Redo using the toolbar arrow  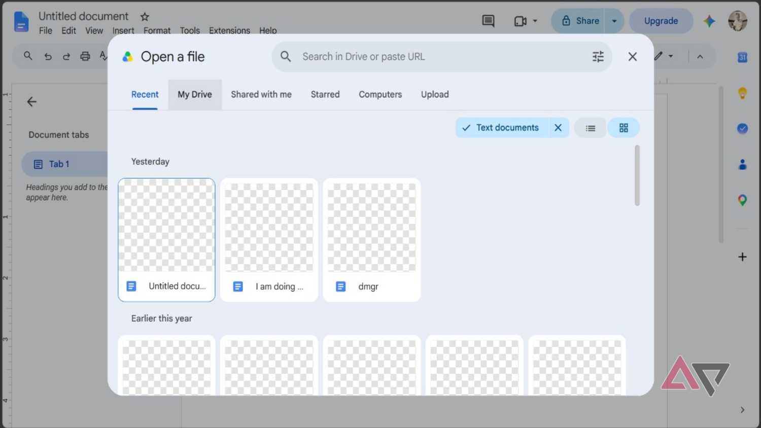tap(66, 56)
